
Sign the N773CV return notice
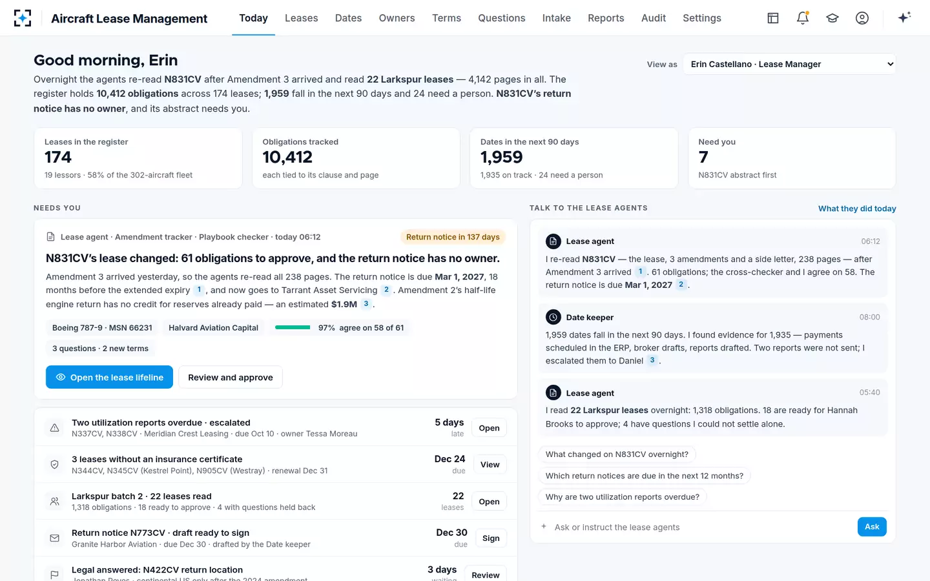point(491,538)
